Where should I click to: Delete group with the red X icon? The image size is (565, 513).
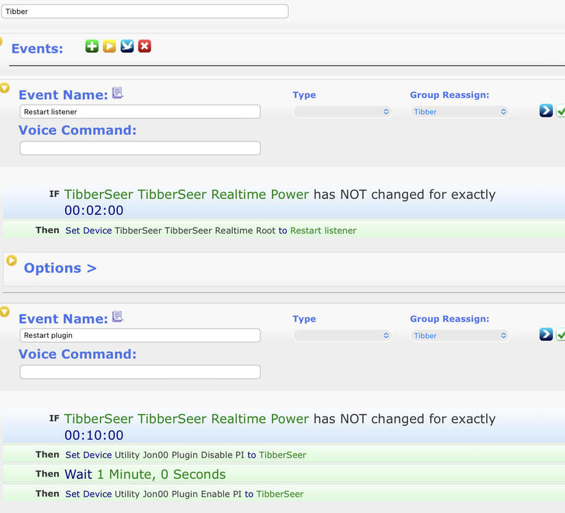145,47
